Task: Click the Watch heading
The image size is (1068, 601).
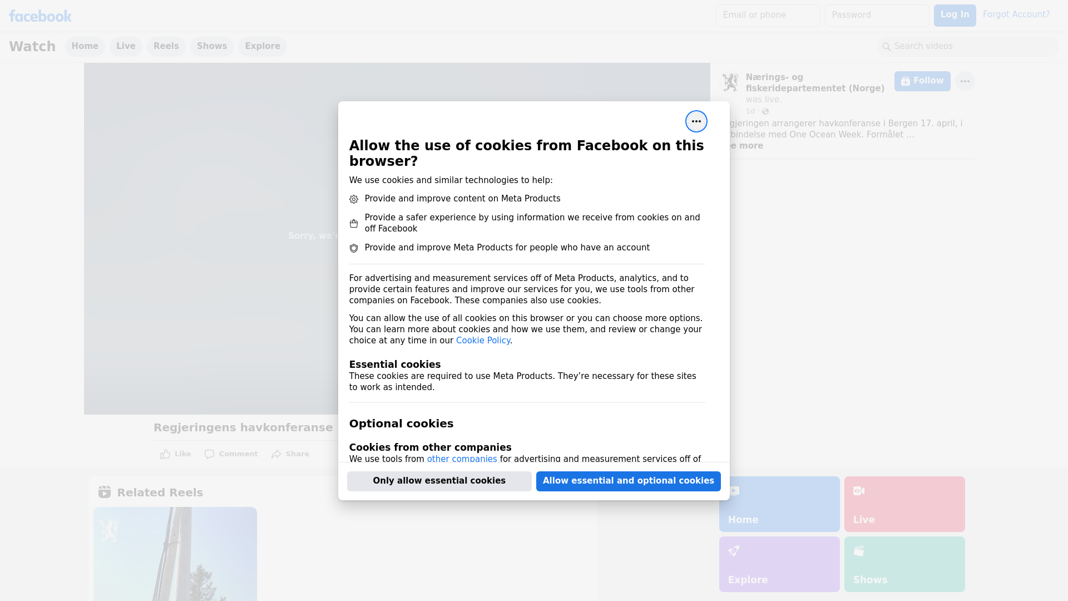Action: tap(32, 47)
